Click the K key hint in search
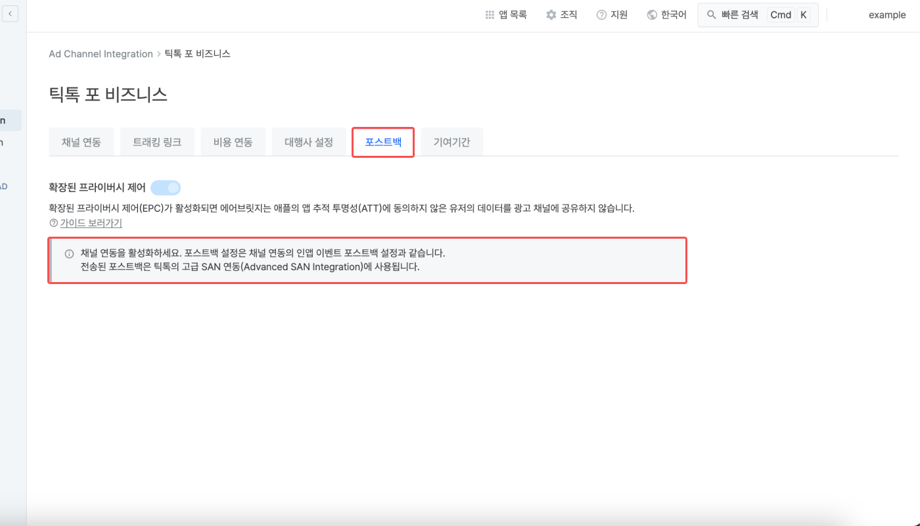 [804, 14]
